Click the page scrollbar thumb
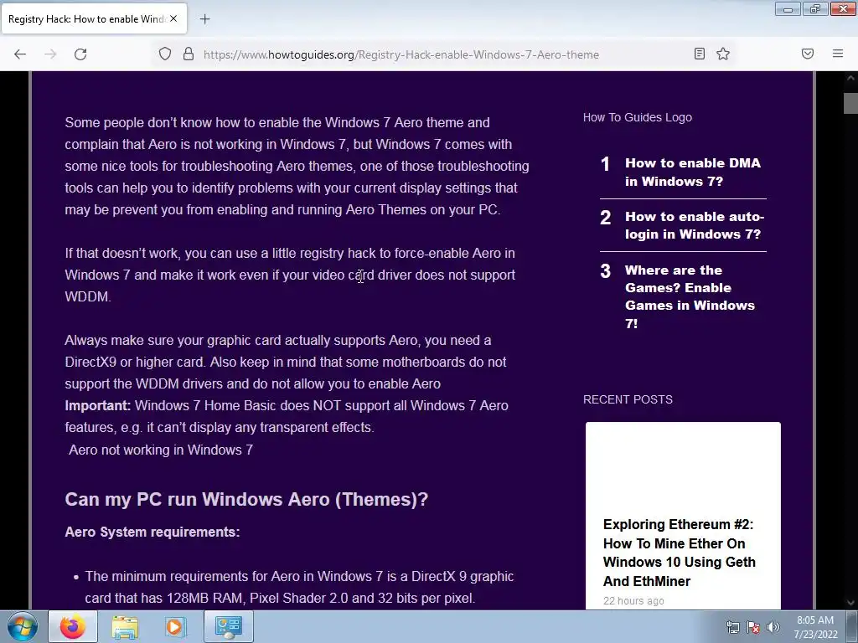The height and width of the screenshot is (643, 858). 850,103
